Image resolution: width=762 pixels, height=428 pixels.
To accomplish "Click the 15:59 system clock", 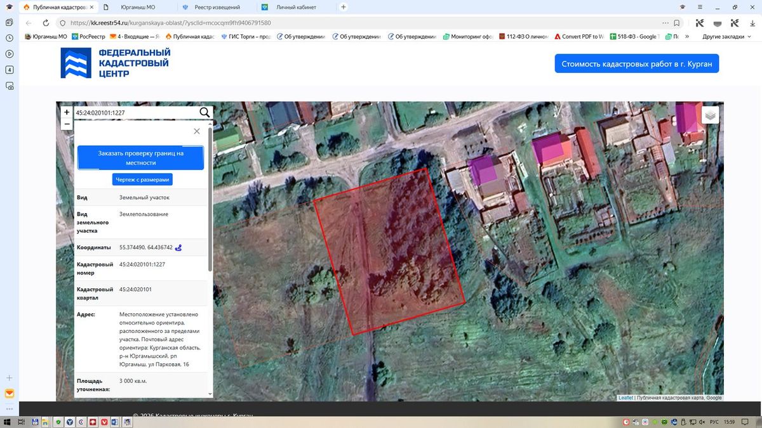I will [729, 422].
